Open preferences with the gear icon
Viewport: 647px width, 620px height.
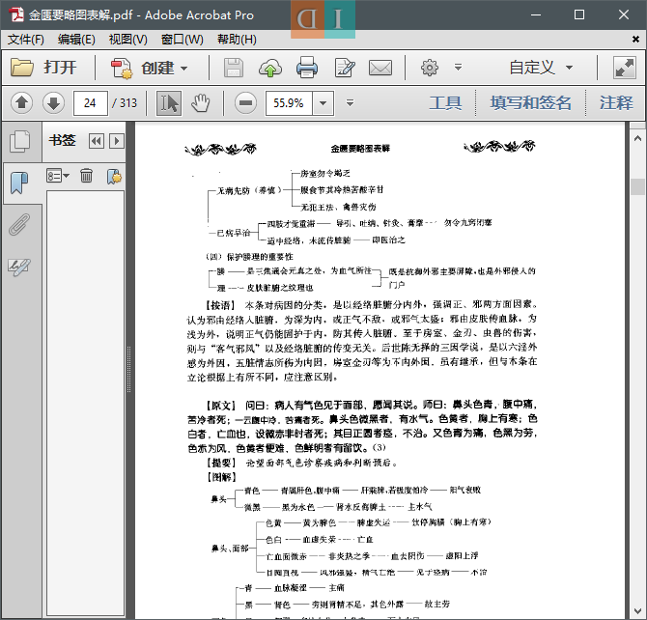tap(429, 68)
